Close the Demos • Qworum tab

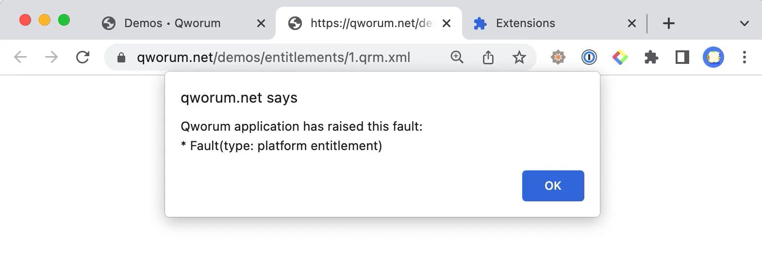point(261,23)
